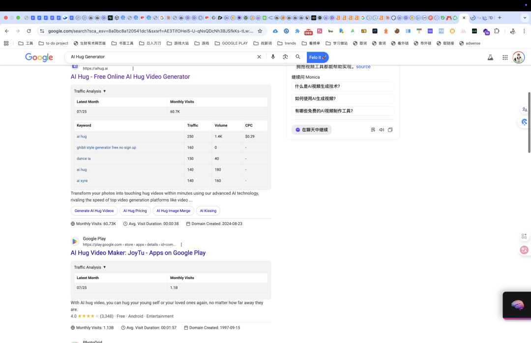
Task: Open 'ghibli style generator free no sign up' keyword
Action: pos(106,147)
